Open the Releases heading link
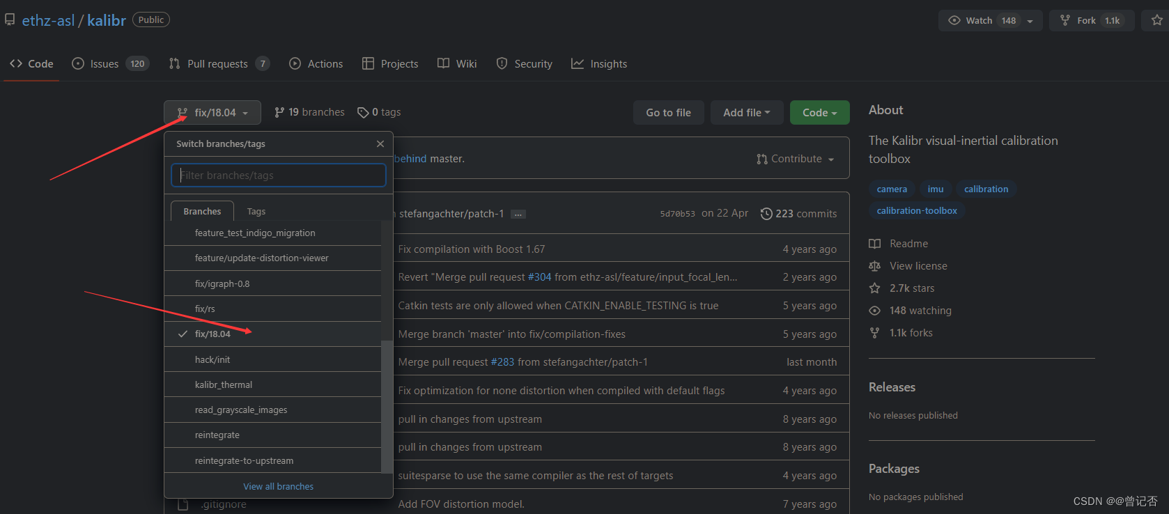 pyautogui.click(x=892, y=387)
